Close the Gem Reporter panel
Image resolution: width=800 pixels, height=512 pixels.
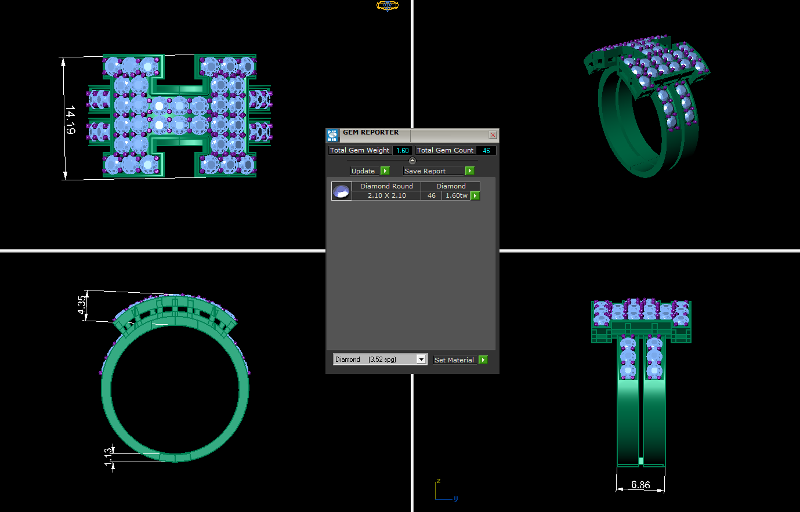coord(493,135)
